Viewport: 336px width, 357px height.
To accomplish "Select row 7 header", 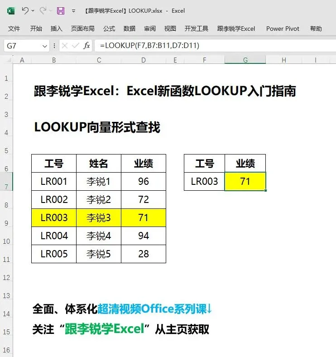I will pyautogui.click(x=6, y=182).
